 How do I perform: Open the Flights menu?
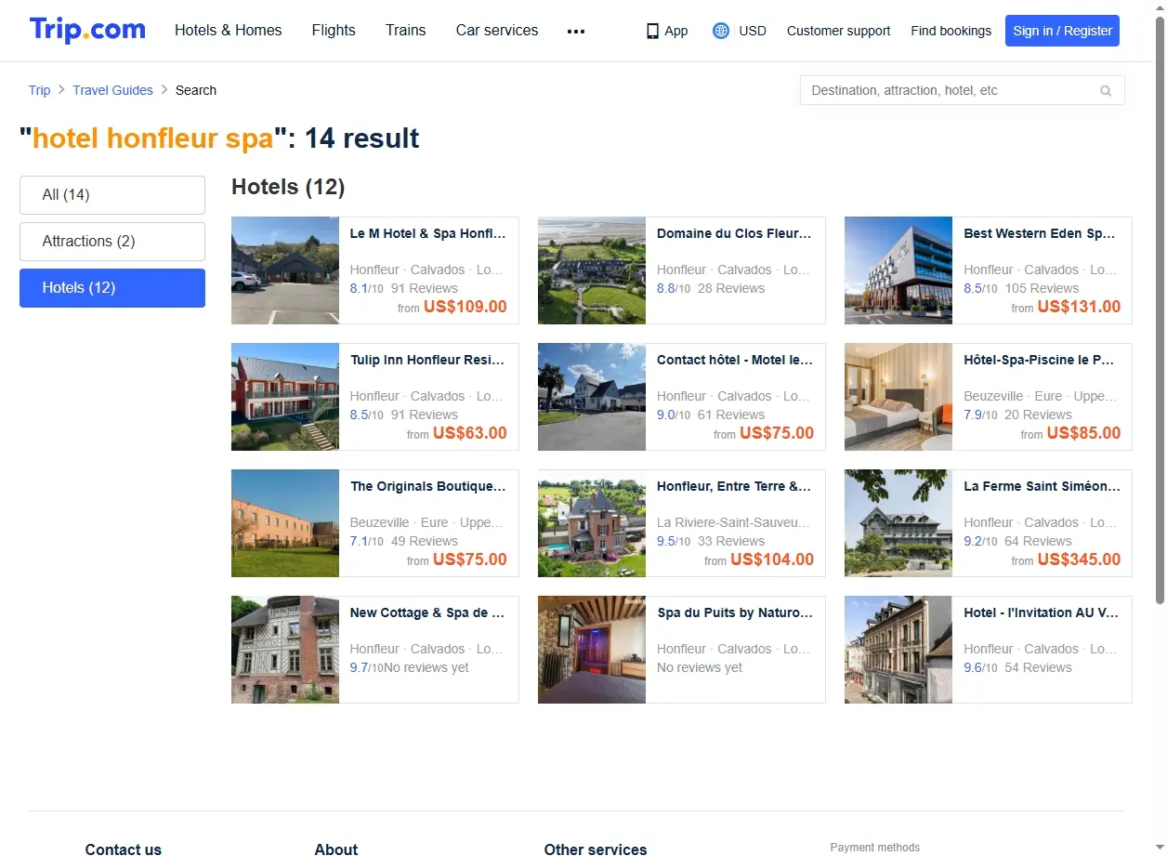click(x=334, y=31)
